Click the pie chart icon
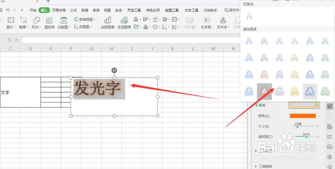The height and width of the screenshot is (169, 335). 155,27
